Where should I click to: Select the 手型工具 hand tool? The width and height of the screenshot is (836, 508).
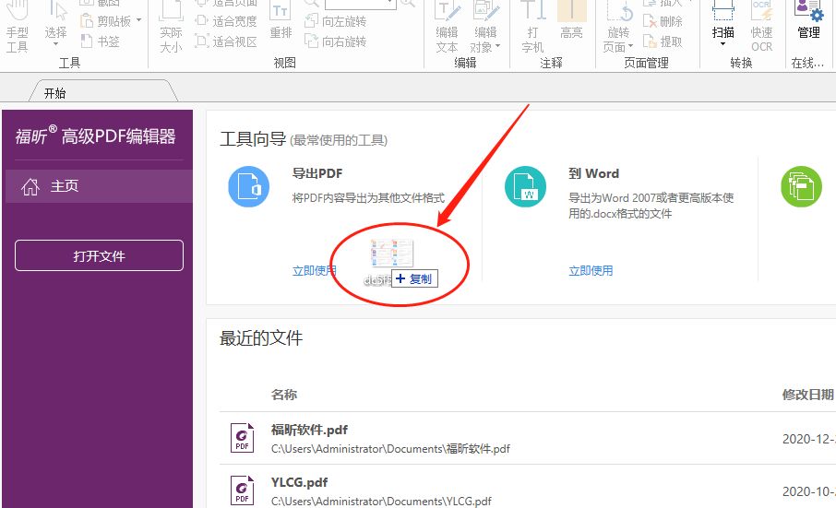tap(17, 28)
